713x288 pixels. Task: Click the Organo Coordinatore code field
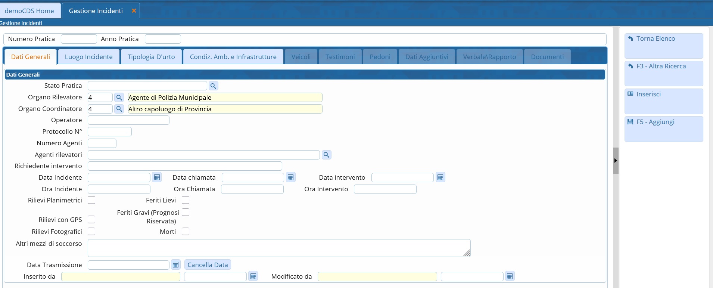pyautogui.click(x=100, y=109)
